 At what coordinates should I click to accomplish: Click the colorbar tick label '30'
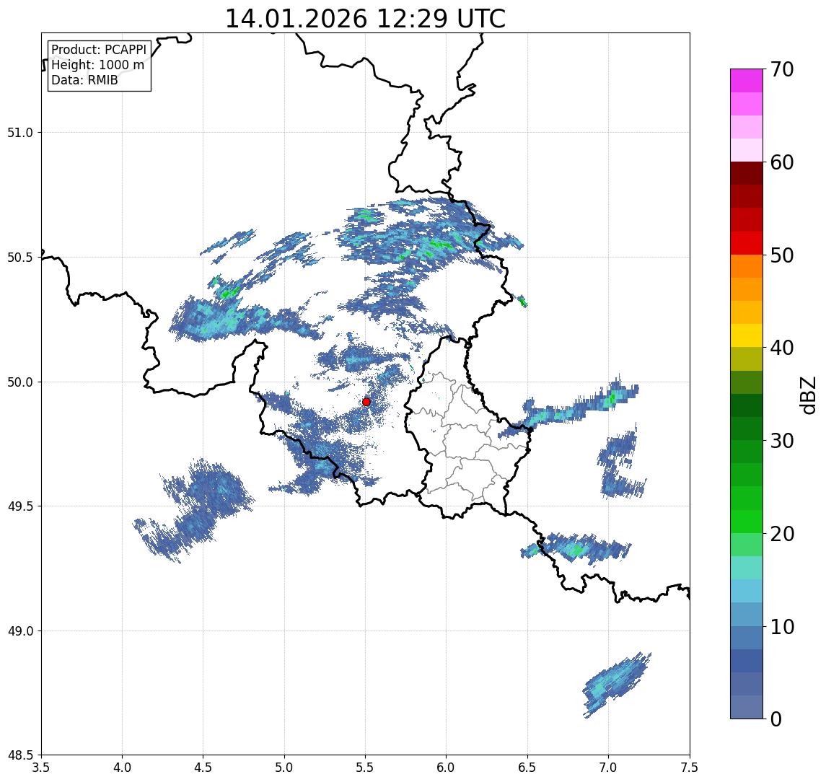click(x=782, y=441)
